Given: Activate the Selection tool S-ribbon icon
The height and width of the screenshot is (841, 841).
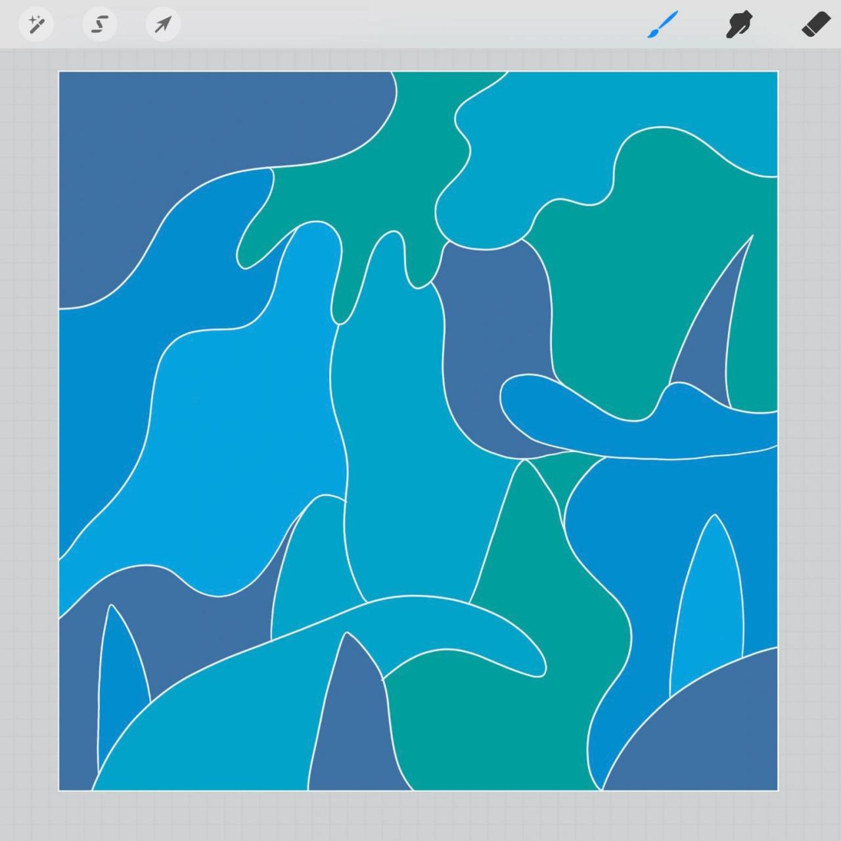Looking at the screenshot, I should [x=99, y=25].
